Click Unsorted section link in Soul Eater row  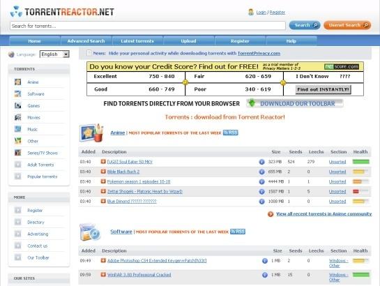[337, 162]
